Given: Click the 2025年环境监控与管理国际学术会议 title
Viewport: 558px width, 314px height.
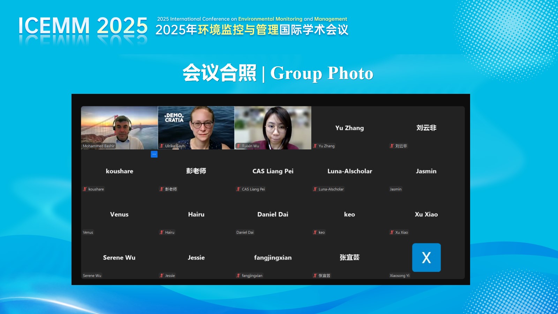Looking at the screenshot, I should [x=252, y=30].
